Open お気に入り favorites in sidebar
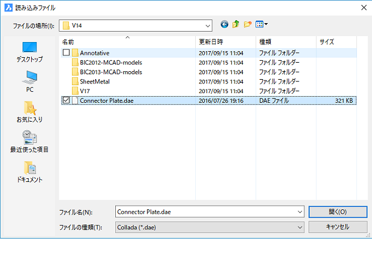372x258 pixels. [30, 112]
